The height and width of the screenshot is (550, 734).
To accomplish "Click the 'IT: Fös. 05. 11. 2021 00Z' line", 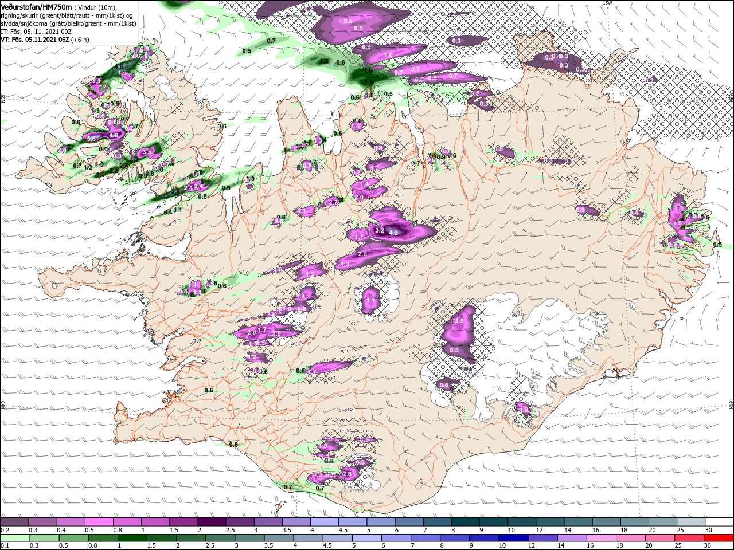I will pos(35,32).
